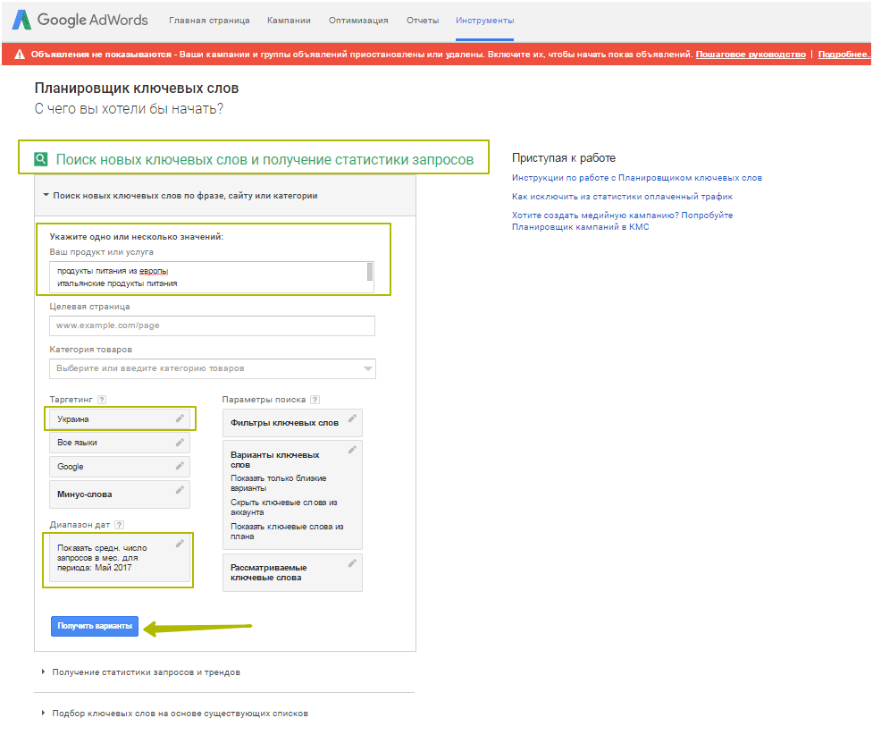Viewport: 873px width, 735px height.
Task: Click the Получить варианты button
Action: 95,626
